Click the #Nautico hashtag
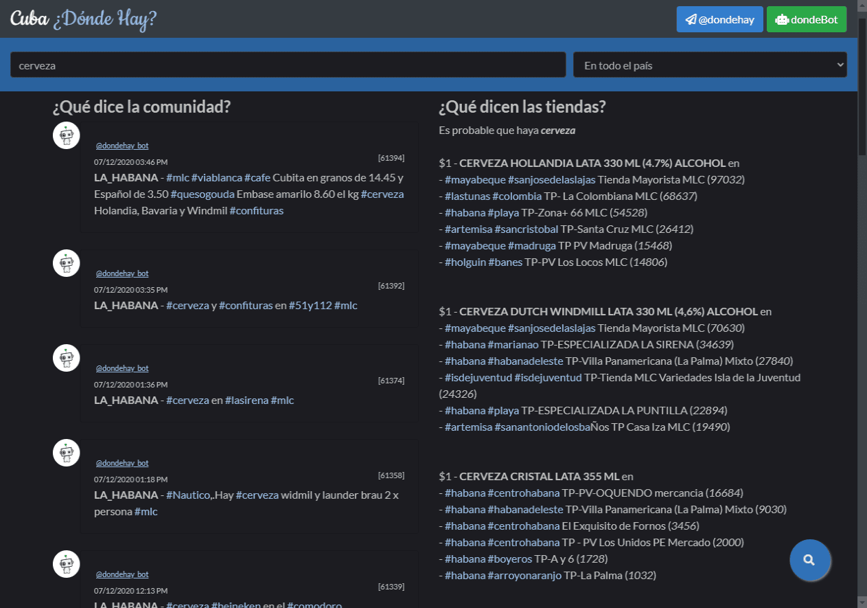The height and width of the screenshot is (608, 867). [x=187, y=495]
